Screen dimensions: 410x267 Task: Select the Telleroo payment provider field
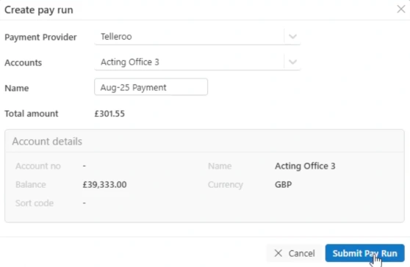[197, 37]
